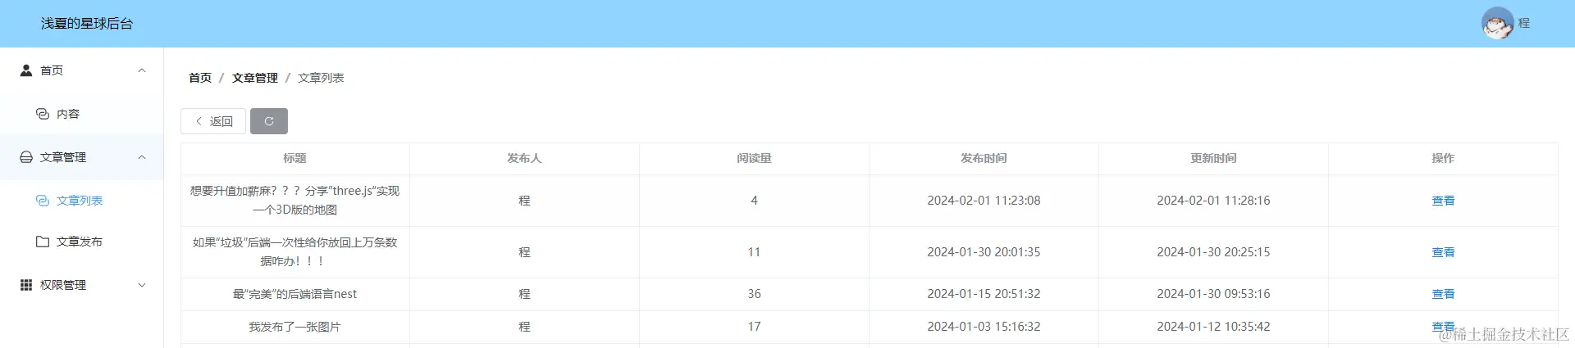
Task: Click update time 2024-01-30 09:53:16
Action: pyautogui.click(x=1213, y=294)
